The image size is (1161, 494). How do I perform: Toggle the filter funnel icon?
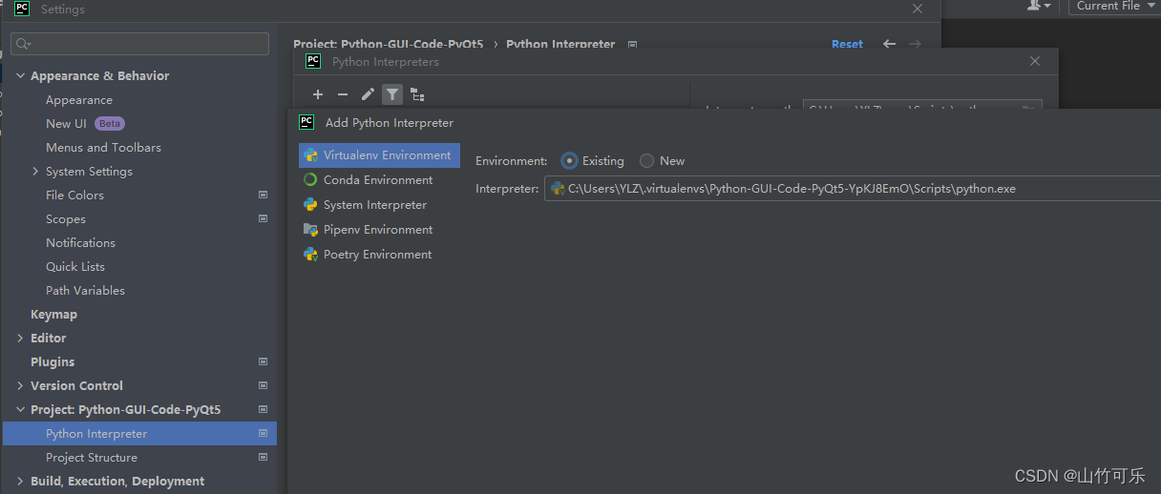click(392, 93)
